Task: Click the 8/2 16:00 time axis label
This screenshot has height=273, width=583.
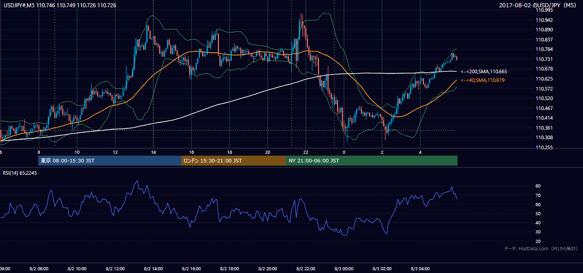Action: pos(191,268)
